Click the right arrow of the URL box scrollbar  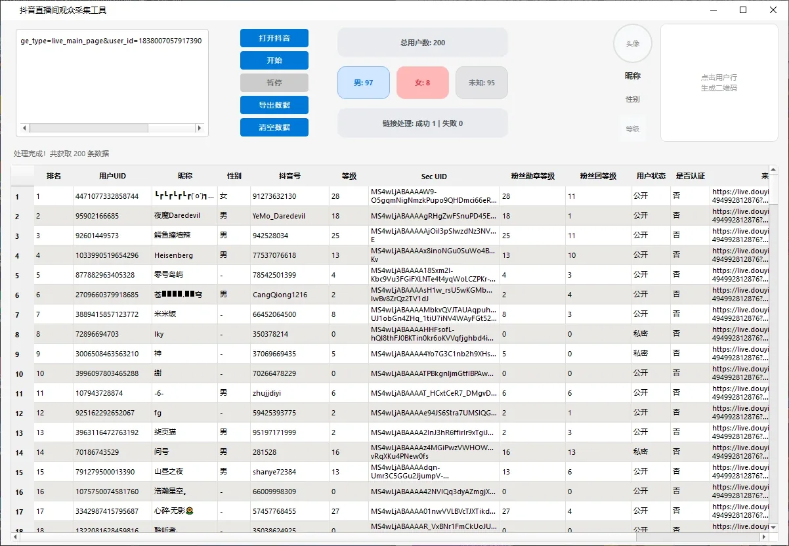201,129
